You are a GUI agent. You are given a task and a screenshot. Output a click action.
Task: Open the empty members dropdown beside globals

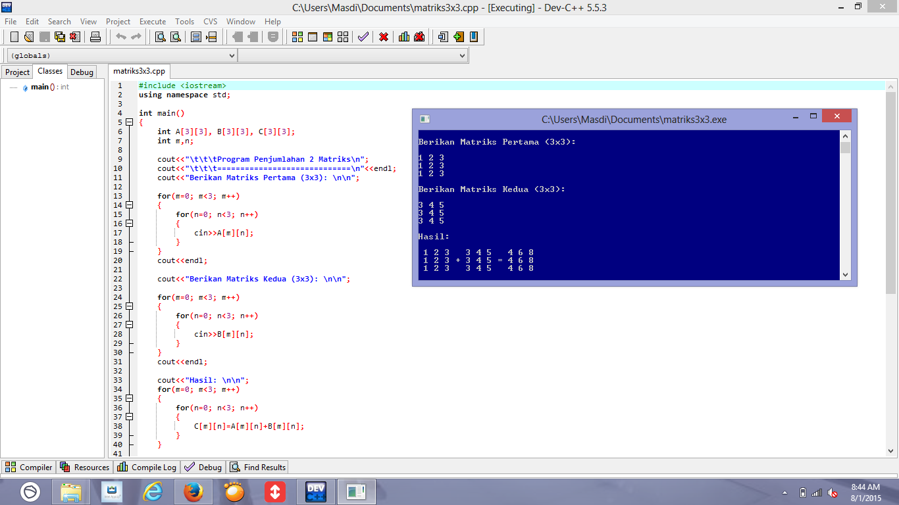pyautogui.click(x=353, y=56)
